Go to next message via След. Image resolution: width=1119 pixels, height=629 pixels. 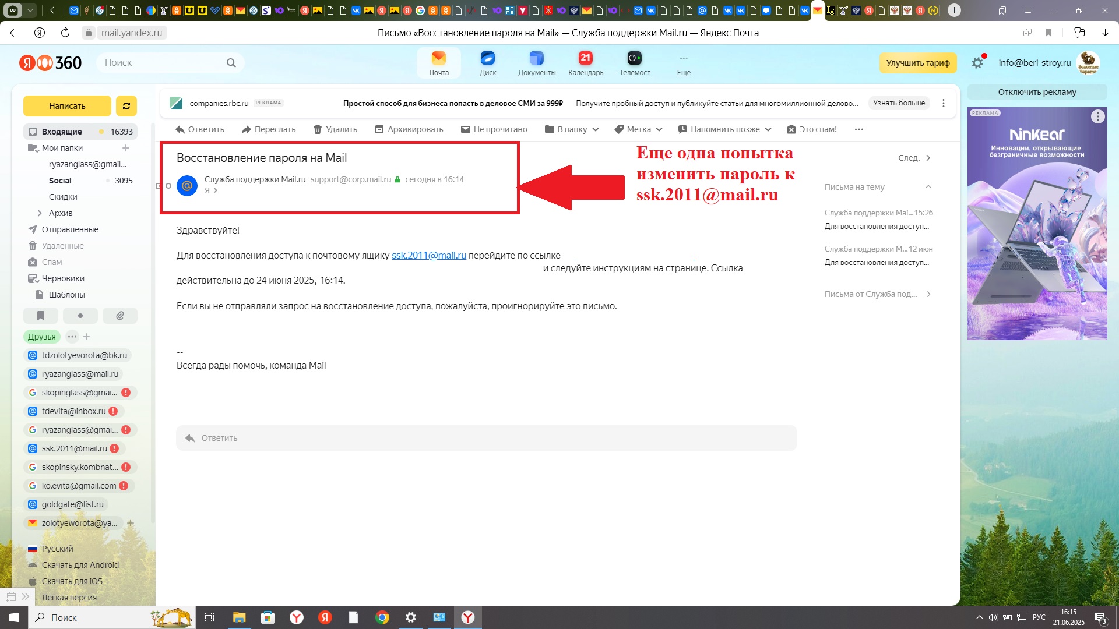pos(914,158)
